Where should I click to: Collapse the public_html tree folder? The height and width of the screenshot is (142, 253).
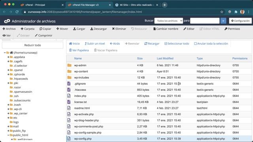coord(8,135)
